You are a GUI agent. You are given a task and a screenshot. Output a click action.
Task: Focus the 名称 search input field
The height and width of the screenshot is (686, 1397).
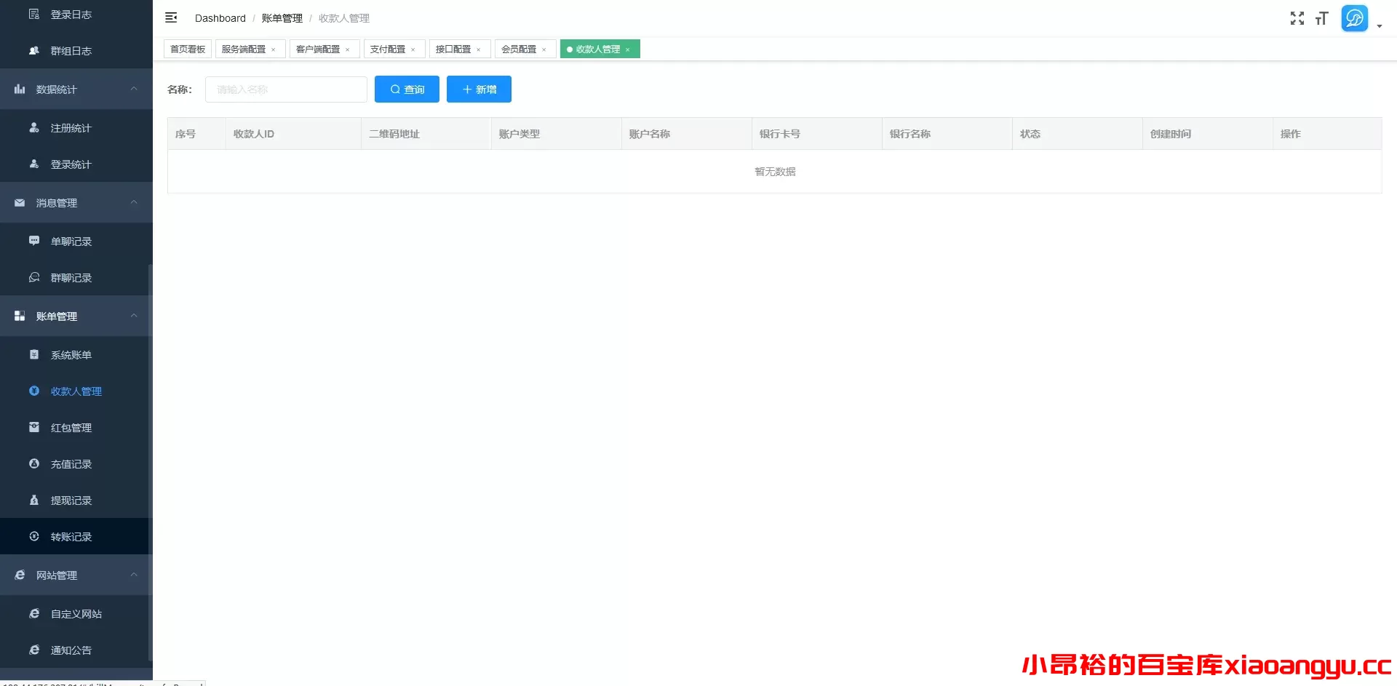[286, 89]
